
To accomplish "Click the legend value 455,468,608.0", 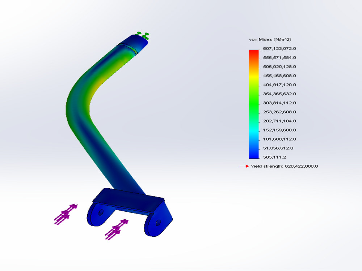I will [x=279, y=76].
